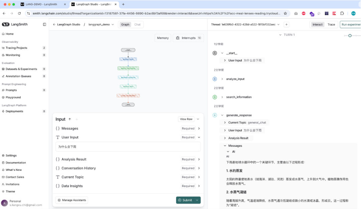Expand the analyze_input step
The width and height of the screenshot is (361, 209).
(x=222, y=79)
